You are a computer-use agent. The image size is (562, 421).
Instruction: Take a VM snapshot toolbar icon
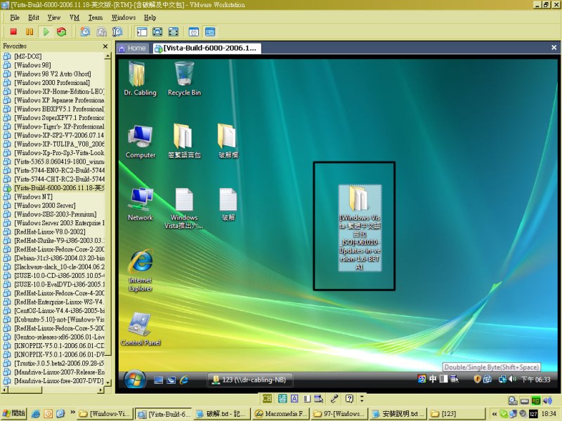coord(85,32)
